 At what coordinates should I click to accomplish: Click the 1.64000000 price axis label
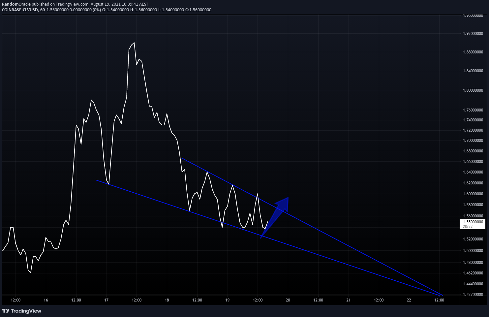point(473,172)
